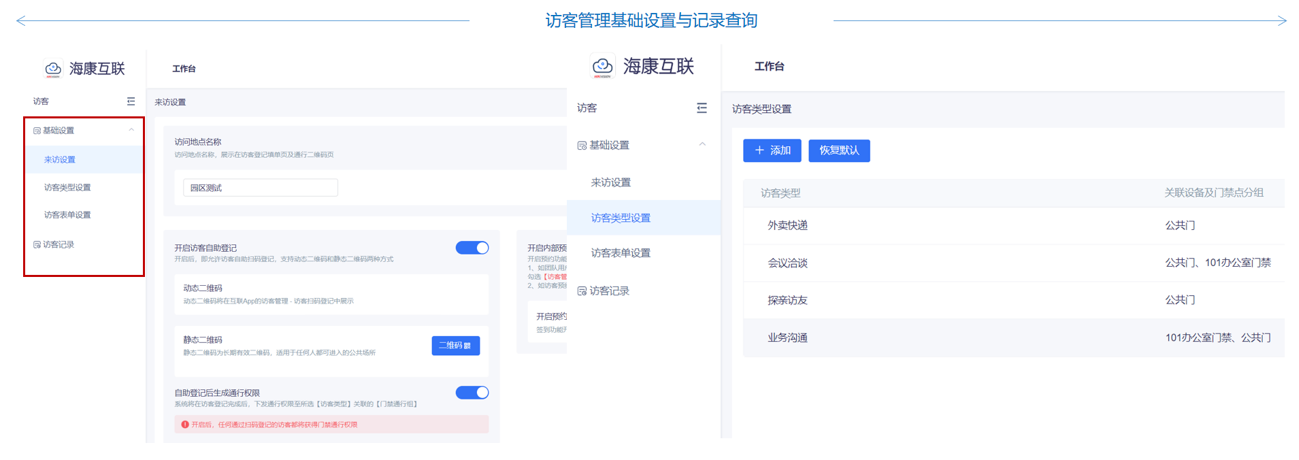Open the highlighted 访客类型设置 menu item

tap(621, 218)
